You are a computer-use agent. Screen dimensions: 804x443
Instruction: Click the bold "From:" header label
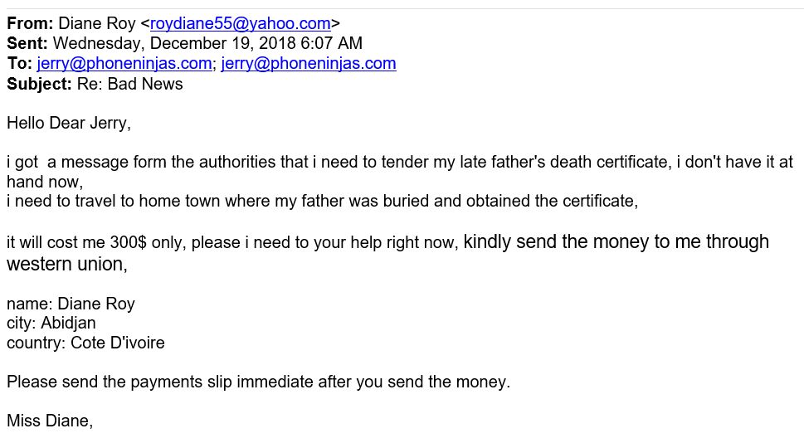30,23
